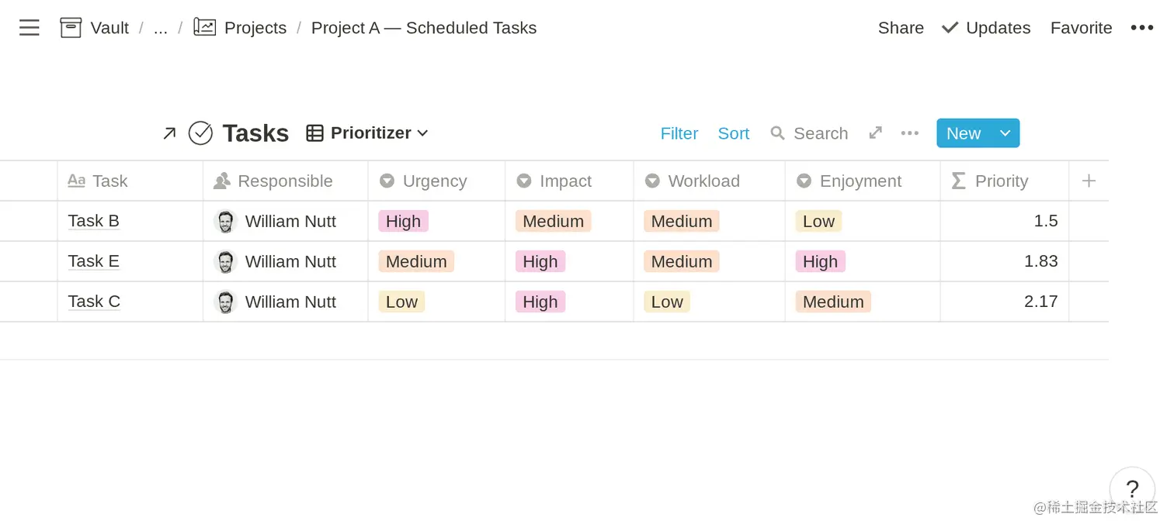Expand the Tasks database to full screen

point(875,133)
